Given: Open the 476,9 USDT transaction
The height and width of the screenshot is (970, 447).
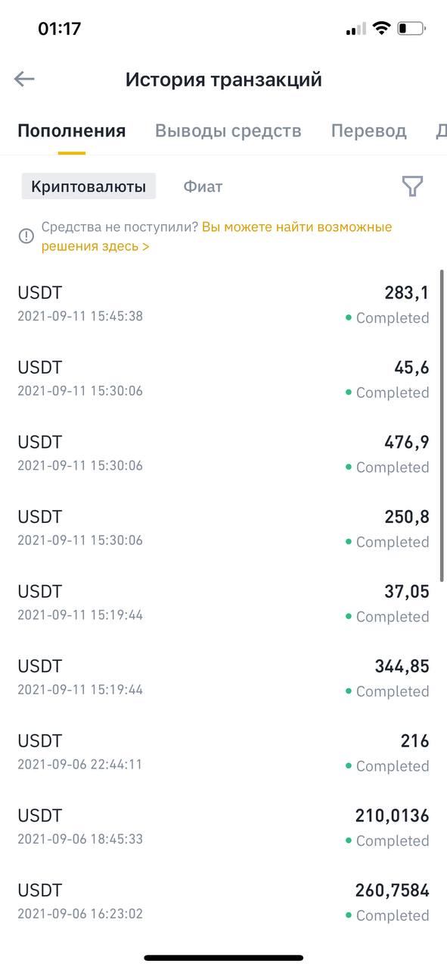Looking at the screenshot, I should pyautogui.click(x=223, y=454).
